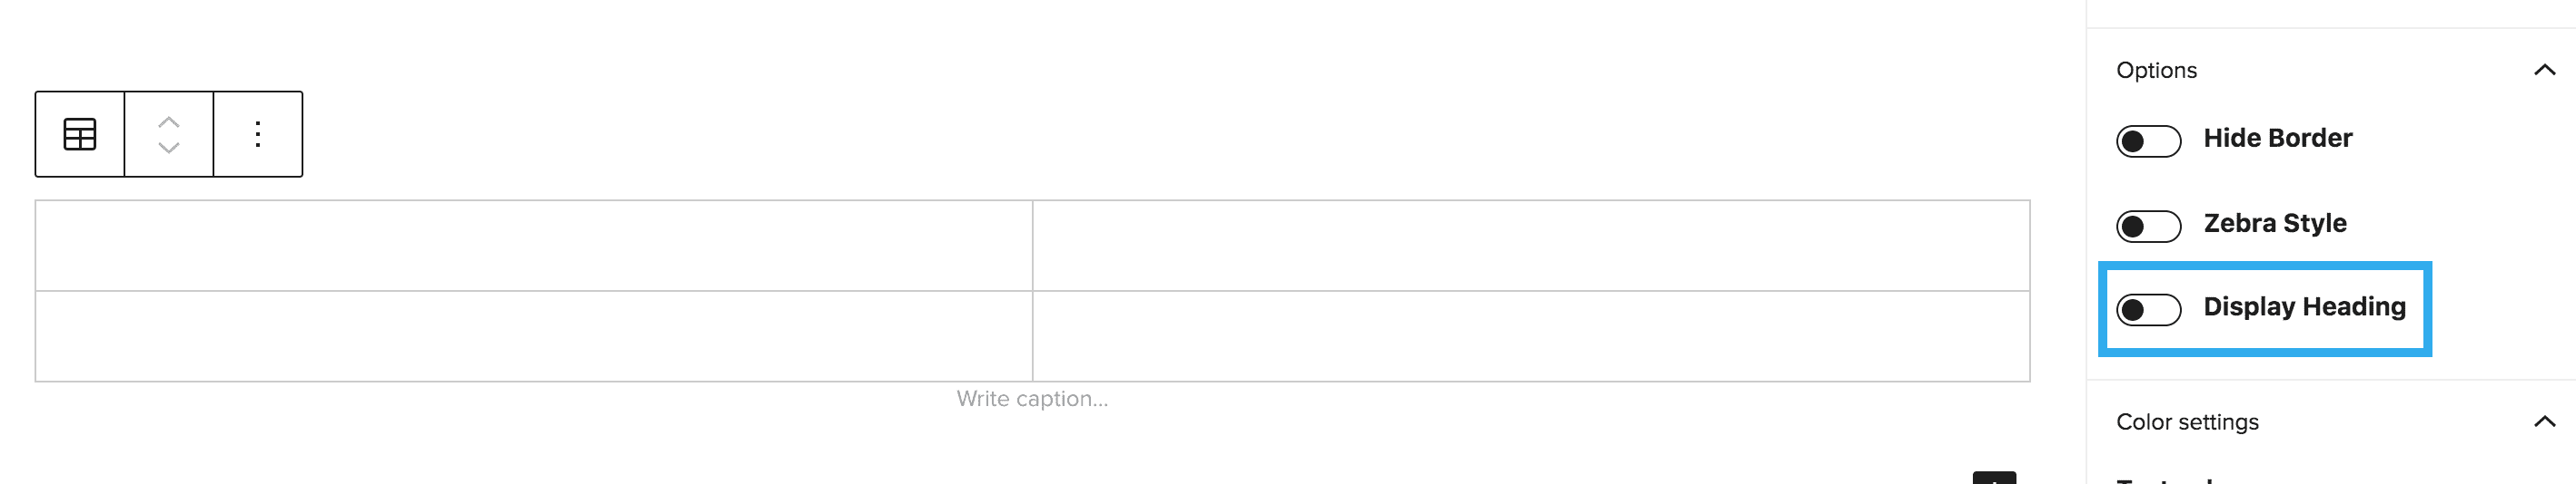The width and height of the screenshot is (2576, 484).
Task: Enable the Zebra Style switch
Action: click(2148, 226)
